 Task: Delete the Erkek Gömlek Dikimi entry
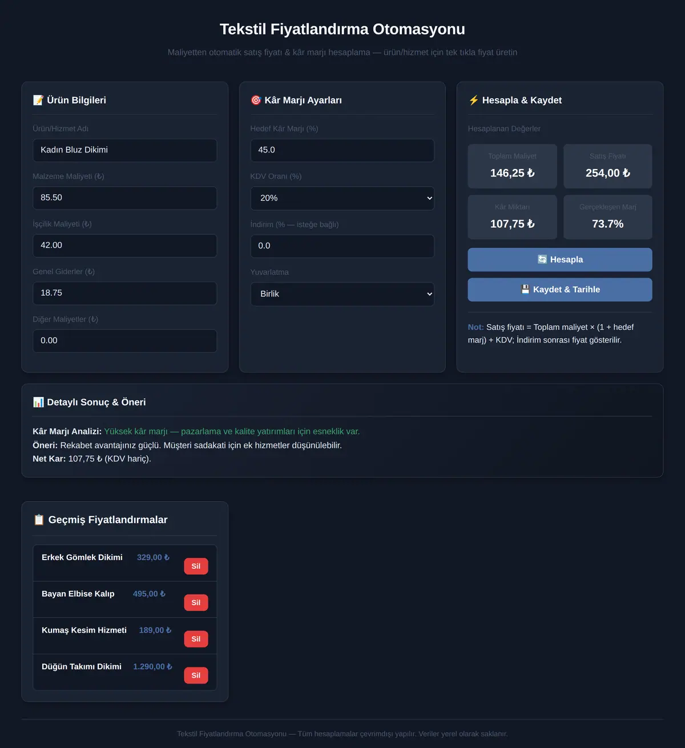point(196,566)
